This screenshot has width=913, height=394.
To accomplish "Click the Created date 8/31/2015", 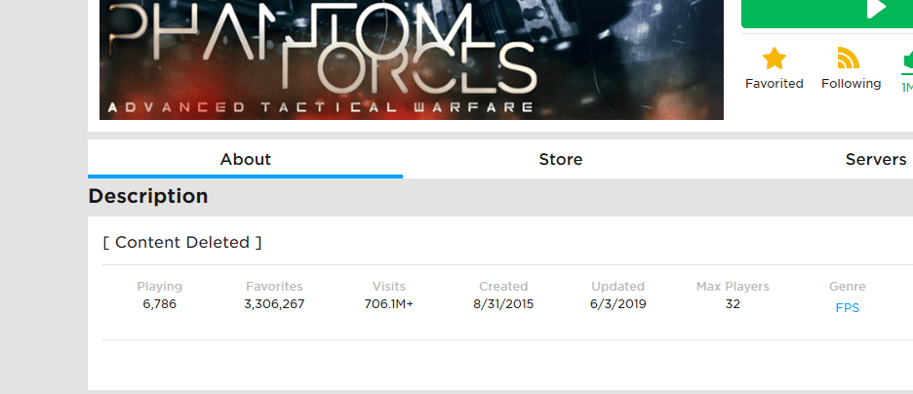I will coord(503,304).
